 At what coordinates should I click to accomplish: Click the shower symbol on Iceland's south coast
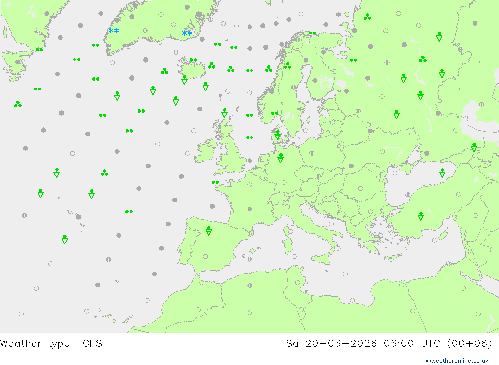click(184, 80)
